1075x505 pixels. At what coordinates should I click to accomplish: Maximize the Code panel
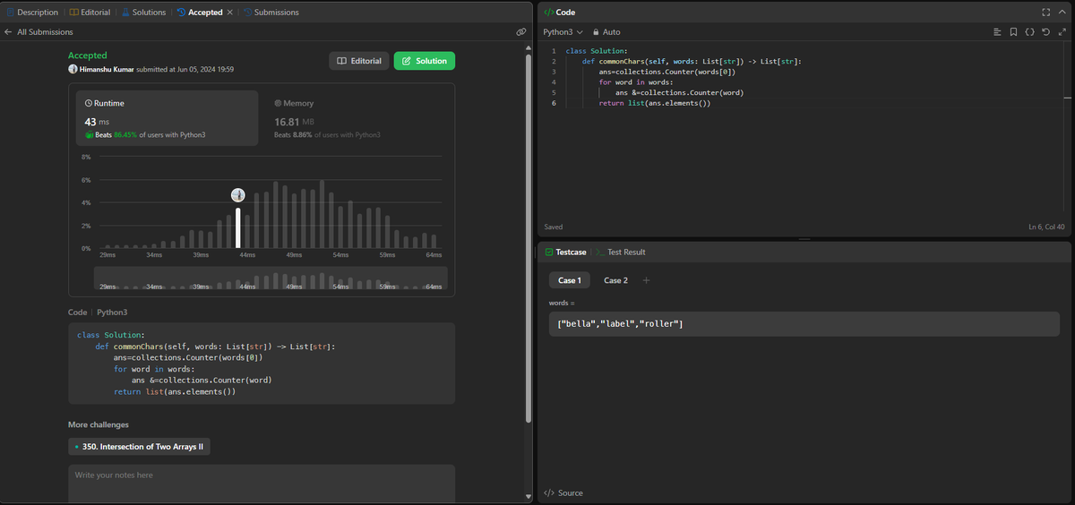[x=1045, y=13]
